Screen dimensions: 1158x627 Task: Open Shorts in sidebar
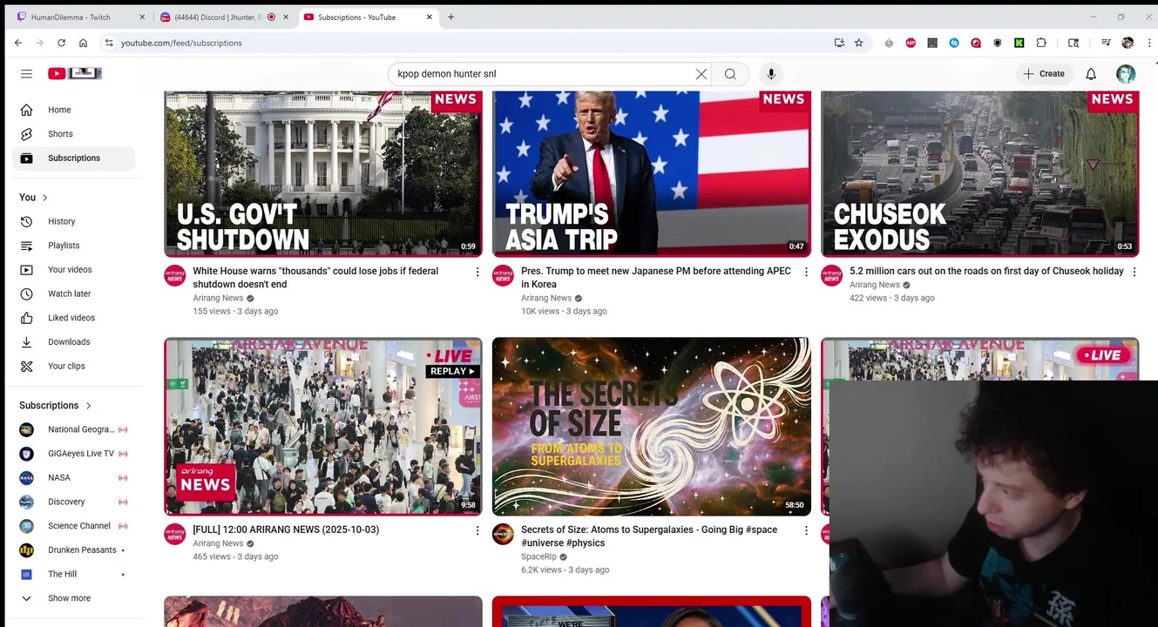[x=74, y=134]
